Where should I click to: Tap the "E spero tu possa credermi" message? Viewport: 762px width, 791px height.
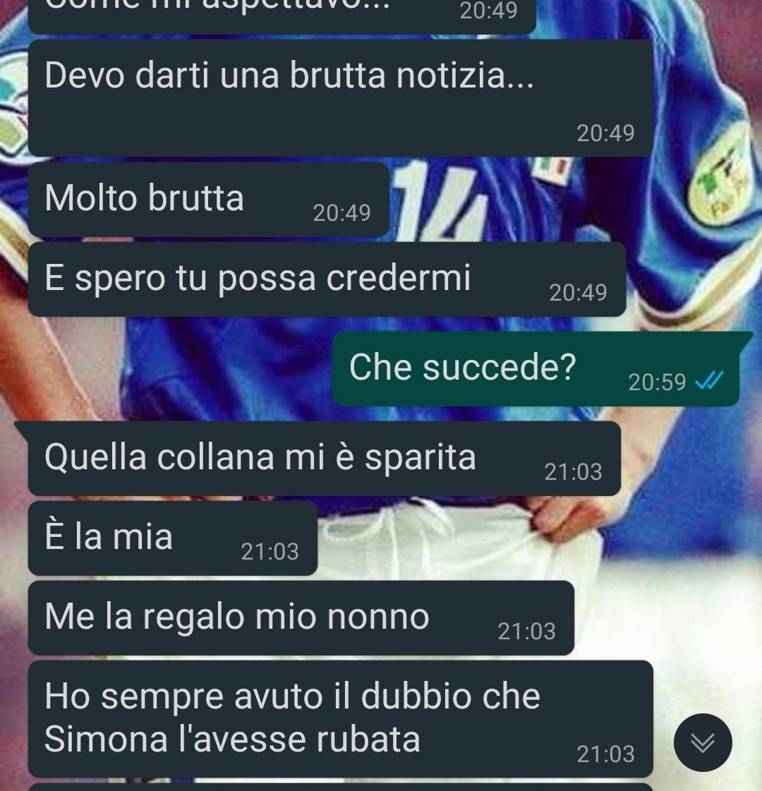pyautogui.click(x=327, y=279)
